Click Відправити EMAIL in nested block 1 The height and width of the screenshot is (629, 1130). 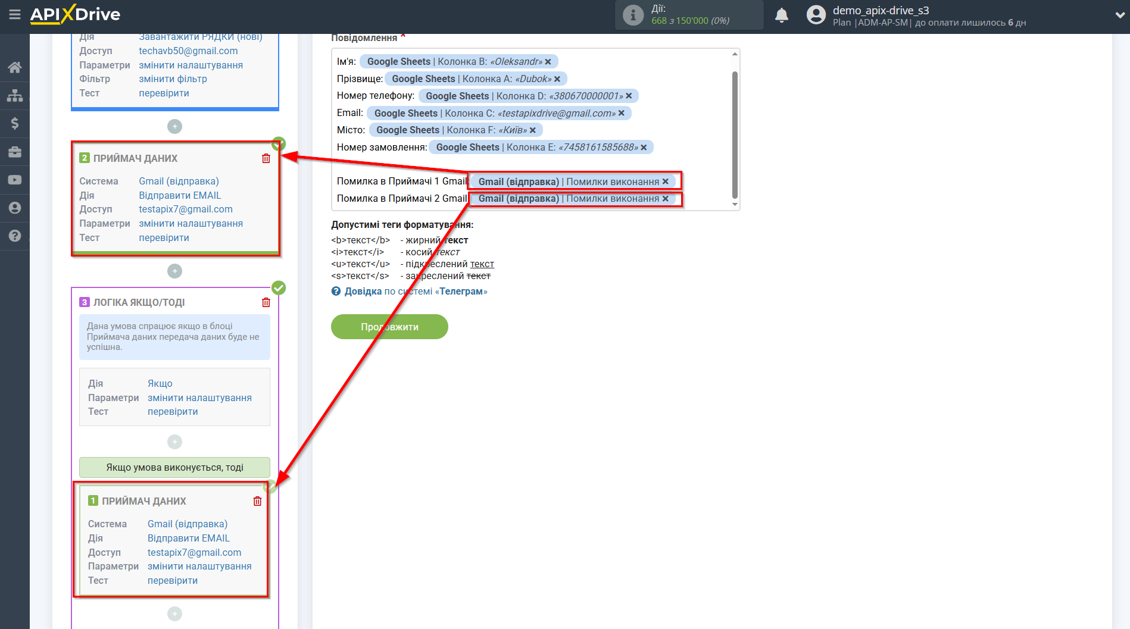tap(189, 538)
